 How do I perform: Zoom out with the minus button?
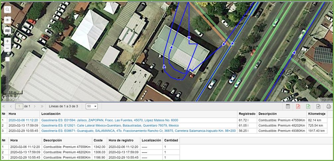(7, 48)
